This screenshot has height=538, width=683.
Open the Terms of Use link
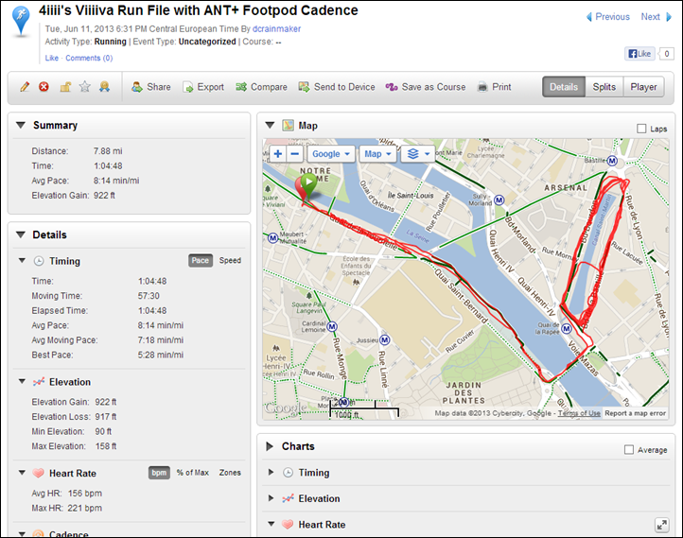point(579,413)
